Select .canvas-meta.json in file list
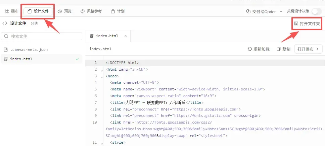The height and width of the screenshot is (146, 325). [x=41, y=50]
